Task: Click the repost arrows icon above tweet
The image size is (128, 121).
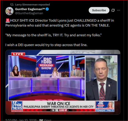Action: tap(12, 5)
